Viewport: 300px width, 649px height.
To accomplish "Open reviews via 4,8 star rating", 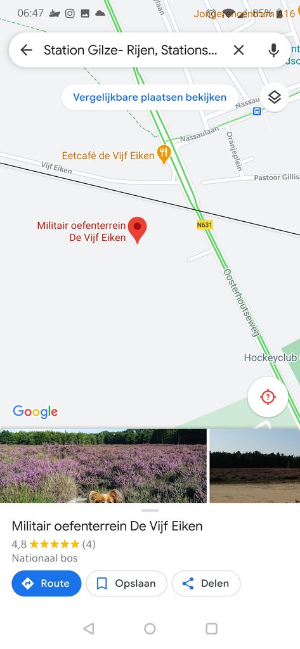I will [x=53, y=544].
